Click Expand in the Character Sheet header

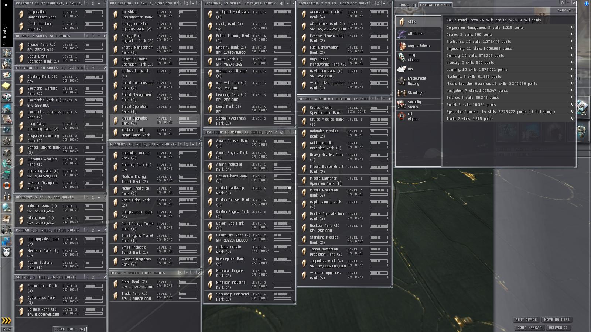(x=566, y=10)
